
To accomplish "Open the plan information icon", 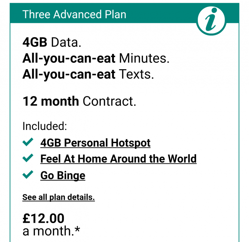I will pos(211,20).
